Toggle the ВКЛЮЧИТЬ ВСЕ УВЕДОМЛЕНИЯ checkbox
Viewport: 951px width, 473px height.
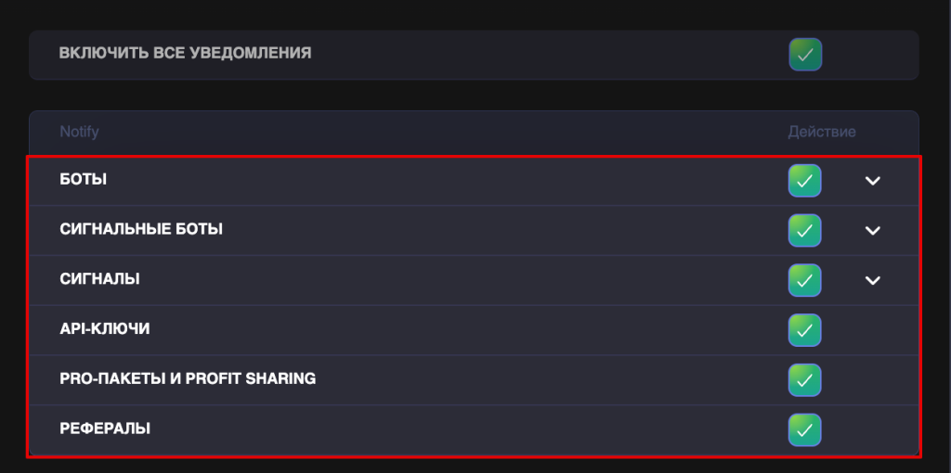click(x=805, y=55)
